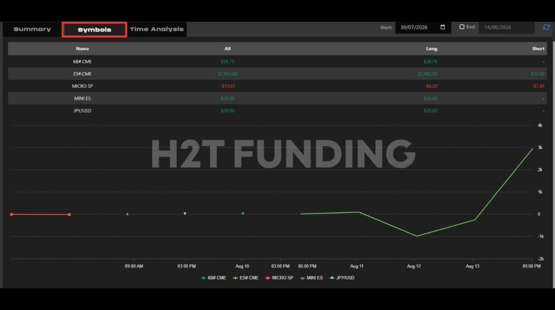The width and height of the screenshot is (555, 310).
Task: Click the green line peak at 09:00 PM
Action: coord(532,148)
